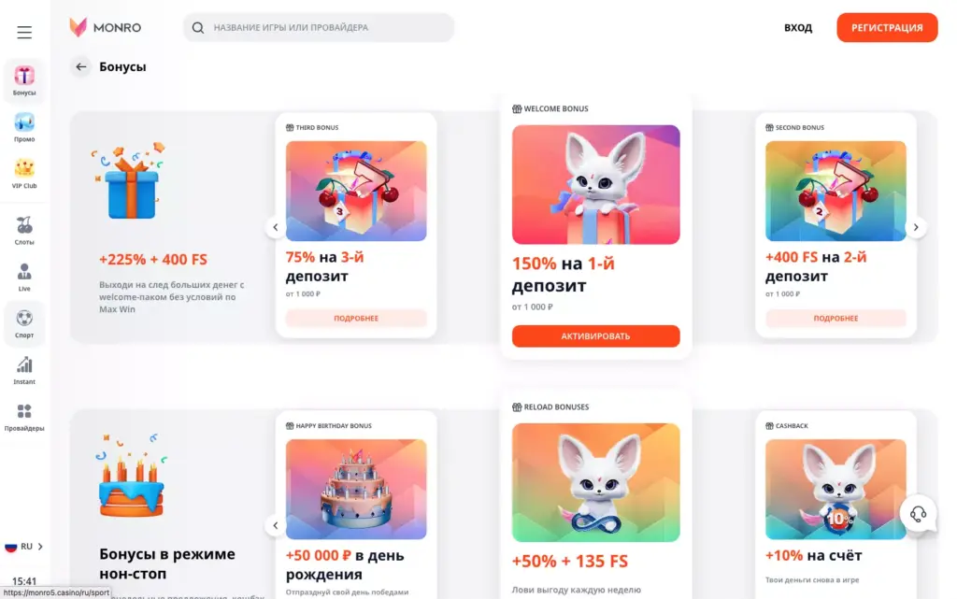Image resolution: width=957 pixels, height=599 pixels.
Task: Click АКТИВИРОВАТЬ on the Welcome Bonus card
Action: [595, 336]
